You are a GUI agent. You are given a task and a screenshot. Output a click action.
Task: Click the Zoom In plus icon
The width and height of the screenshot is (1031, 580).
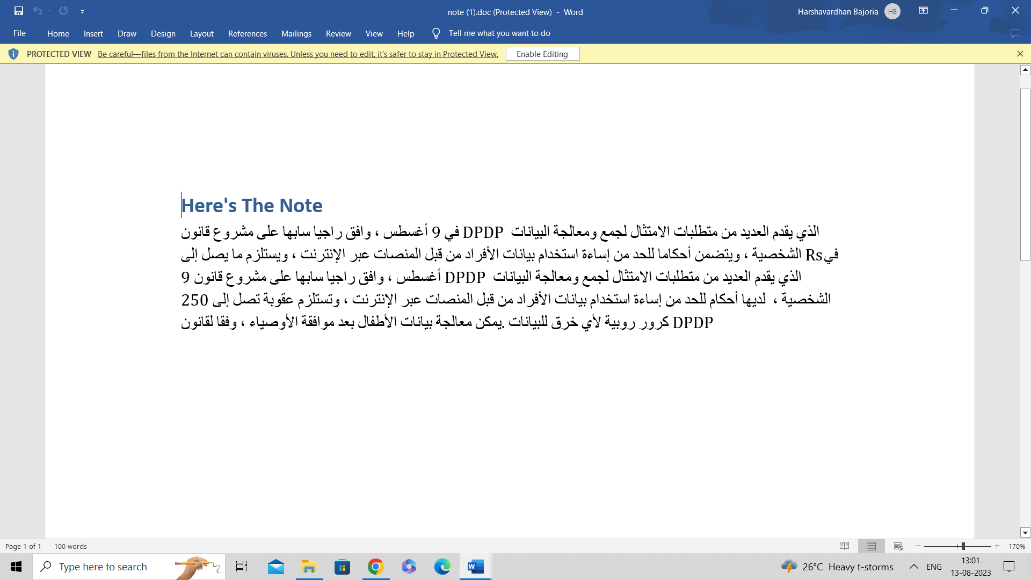tap(997, 546)
